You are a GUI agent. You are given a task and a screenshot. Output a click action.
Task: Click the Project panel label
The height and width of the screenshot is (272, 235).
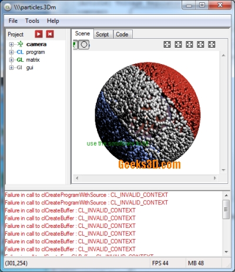16,35
